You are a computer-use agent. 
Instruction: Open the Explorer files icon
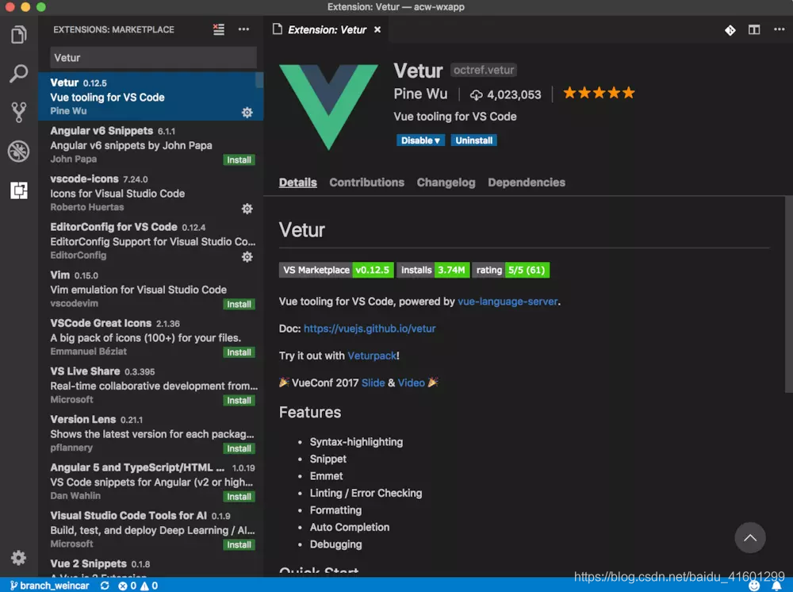coord(19,34)
